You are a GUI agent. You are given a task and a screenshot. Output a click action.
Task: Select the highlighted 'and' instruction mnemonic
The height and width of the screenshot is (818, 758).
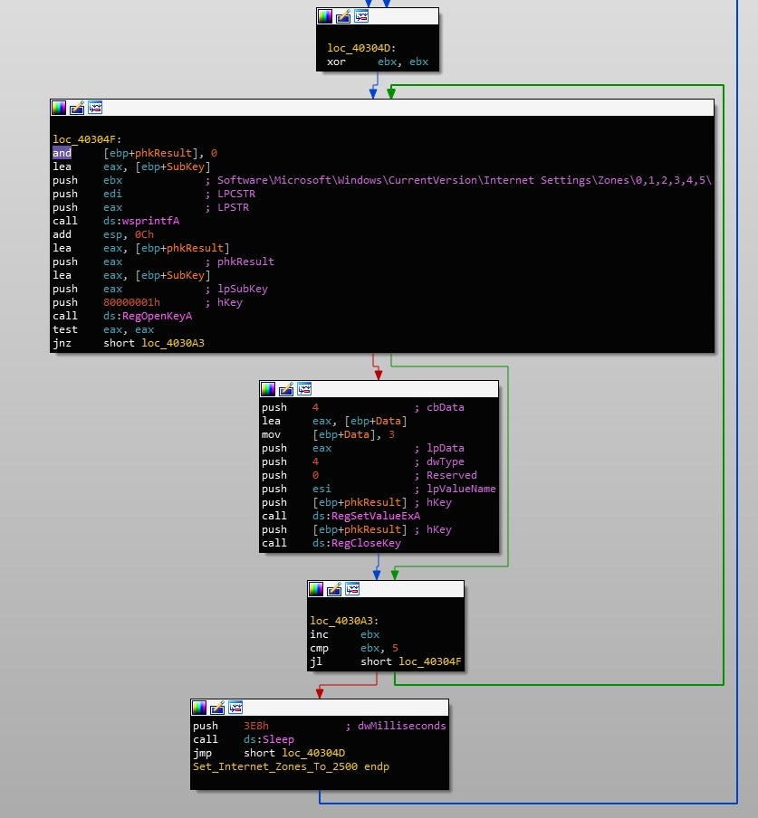[62, 153]
